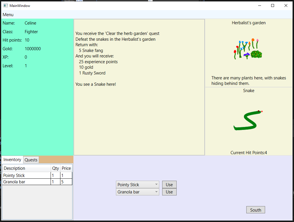Click the Snake monster name label
The height and width of the screenshot is (222, 294).
249,91
